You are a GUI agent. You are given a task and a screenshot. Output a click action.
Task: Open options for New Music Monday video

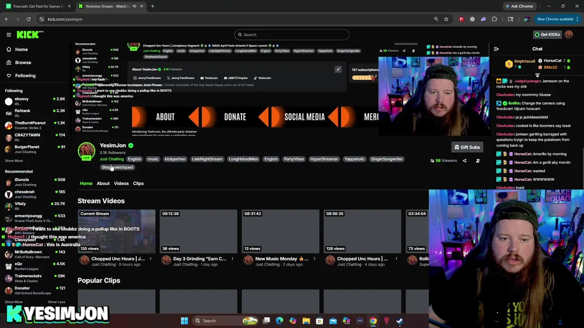click(314, 259)
